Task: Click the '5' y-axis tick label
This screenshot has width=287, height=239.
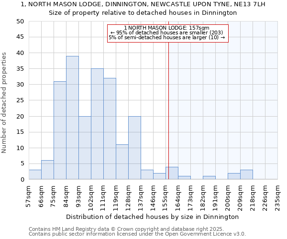Action: (x=22, y=163)
